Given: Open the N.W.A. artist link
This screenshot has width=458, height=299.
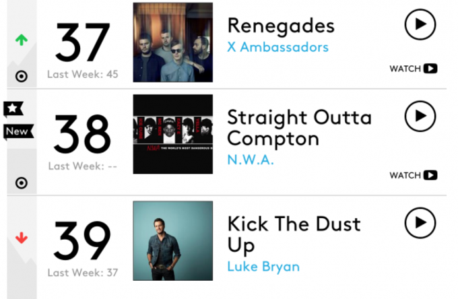Looking at the screenshot, I should point(251,160).
